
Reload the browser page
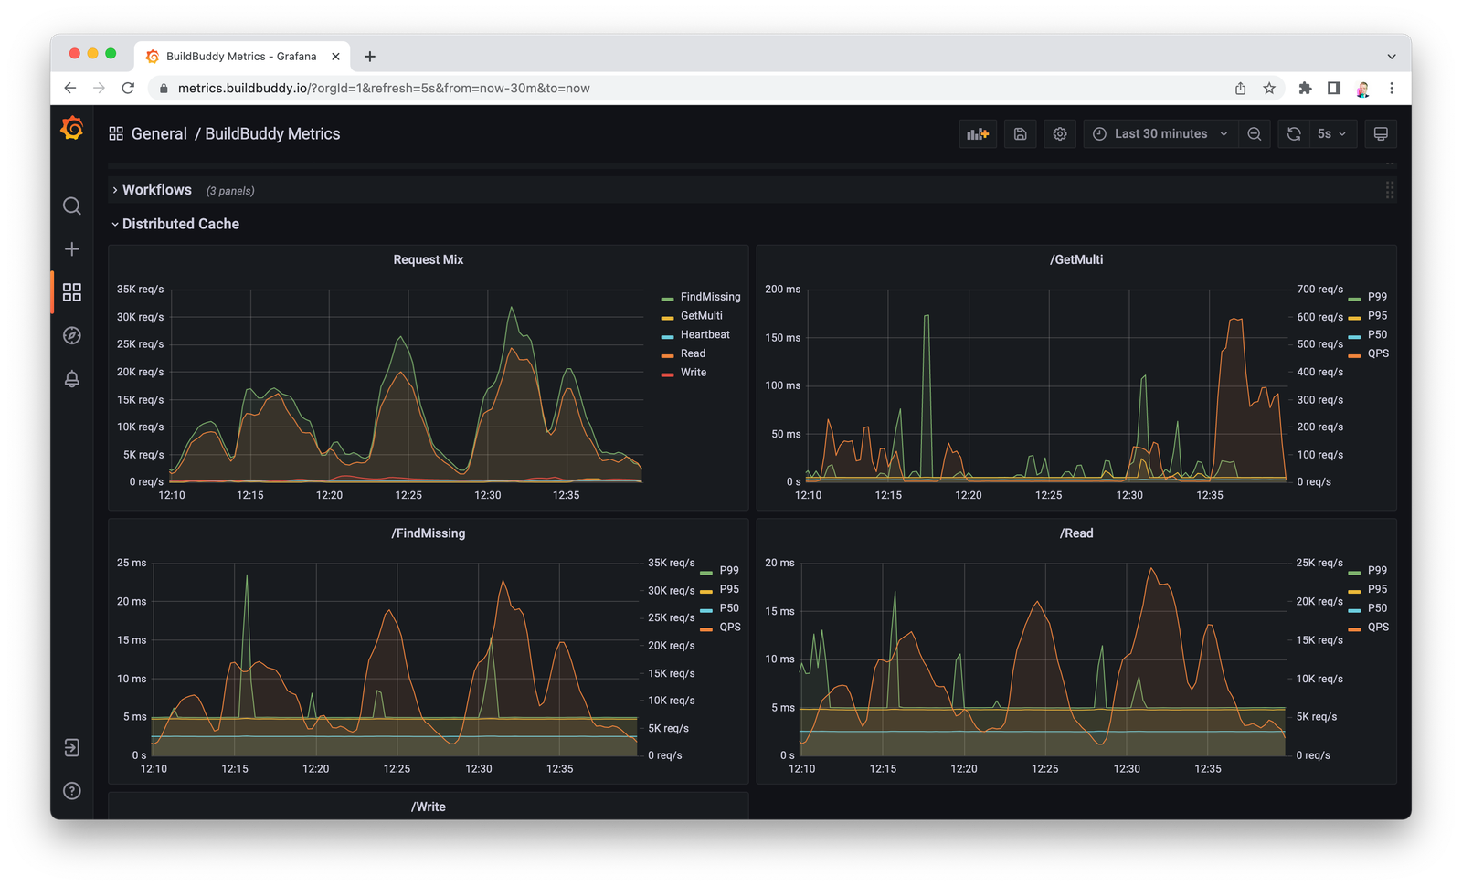128,88
